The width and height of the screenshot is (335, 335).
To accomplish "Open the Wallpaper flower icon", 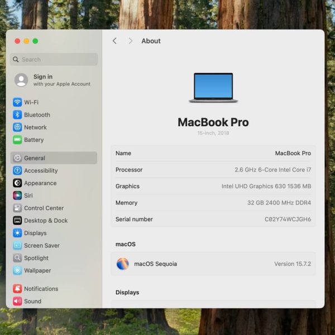I will [17, 270].
